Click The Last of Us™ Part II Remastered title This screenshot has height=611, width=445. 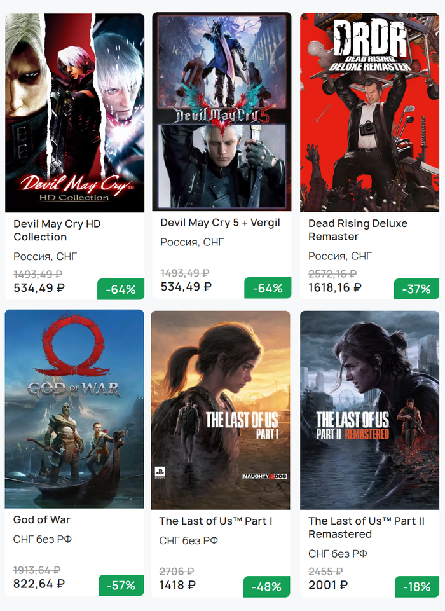pos(366,528)
